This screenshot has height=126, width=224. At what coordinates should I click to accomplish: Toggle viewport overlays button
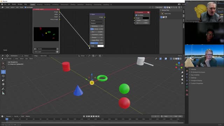pyautogui.click(x=166, y=59)
